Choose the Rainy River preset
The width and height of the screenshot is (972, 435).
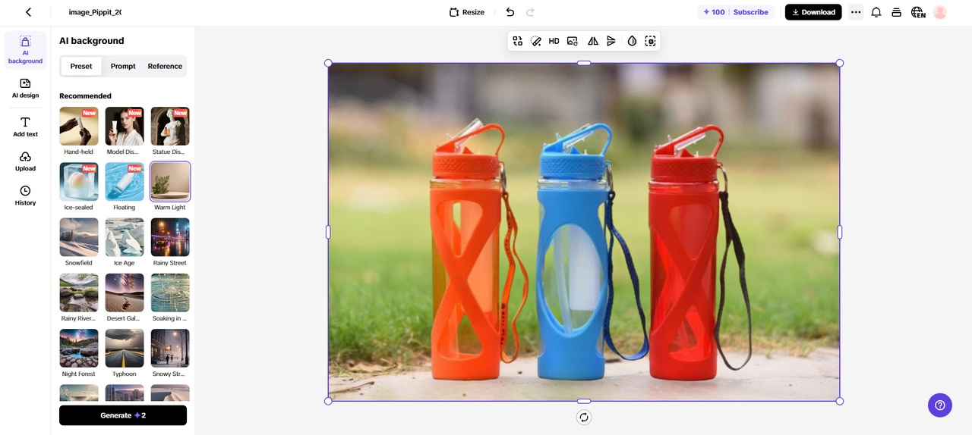click(79, 293)
